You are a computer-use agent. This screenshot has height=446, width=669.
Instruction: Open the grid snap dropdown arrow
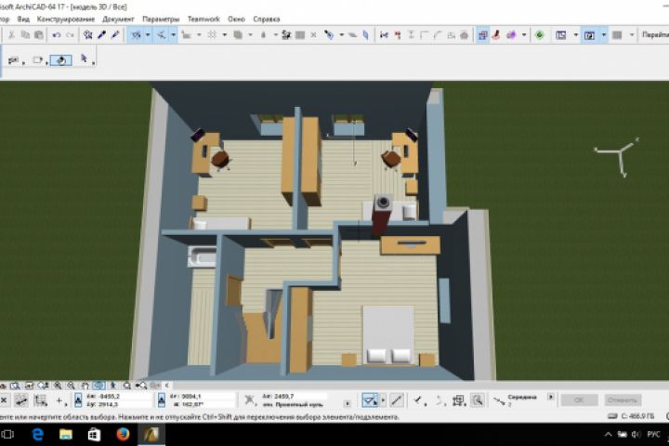(225, 35)
